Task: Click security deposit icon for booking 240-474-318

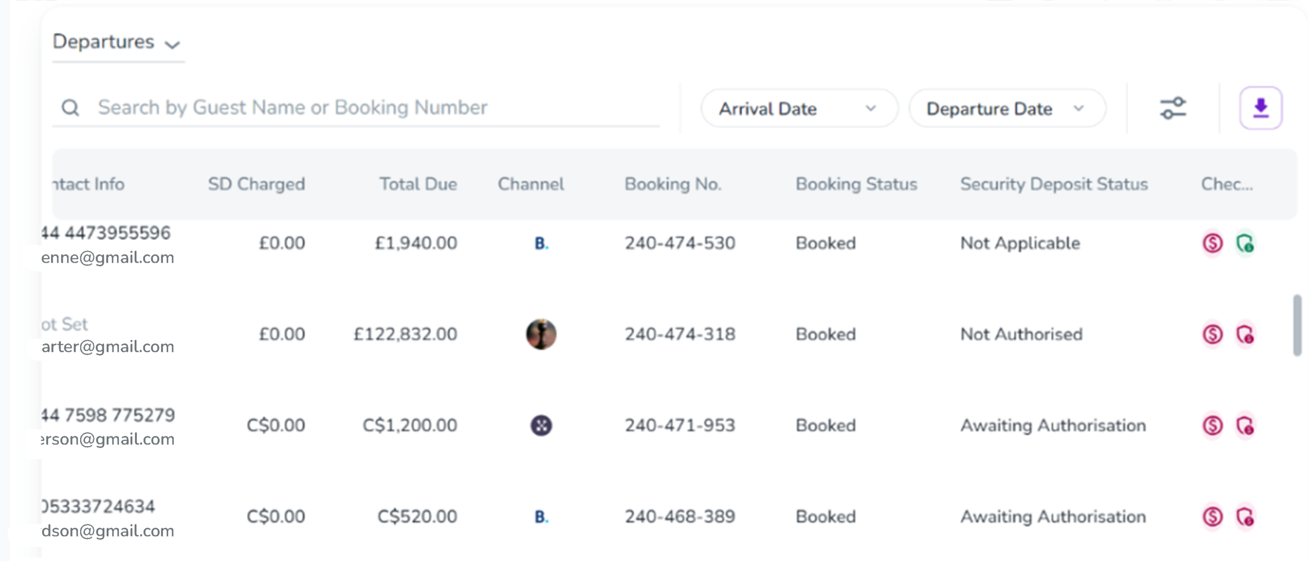Action: coord(1245,335)
